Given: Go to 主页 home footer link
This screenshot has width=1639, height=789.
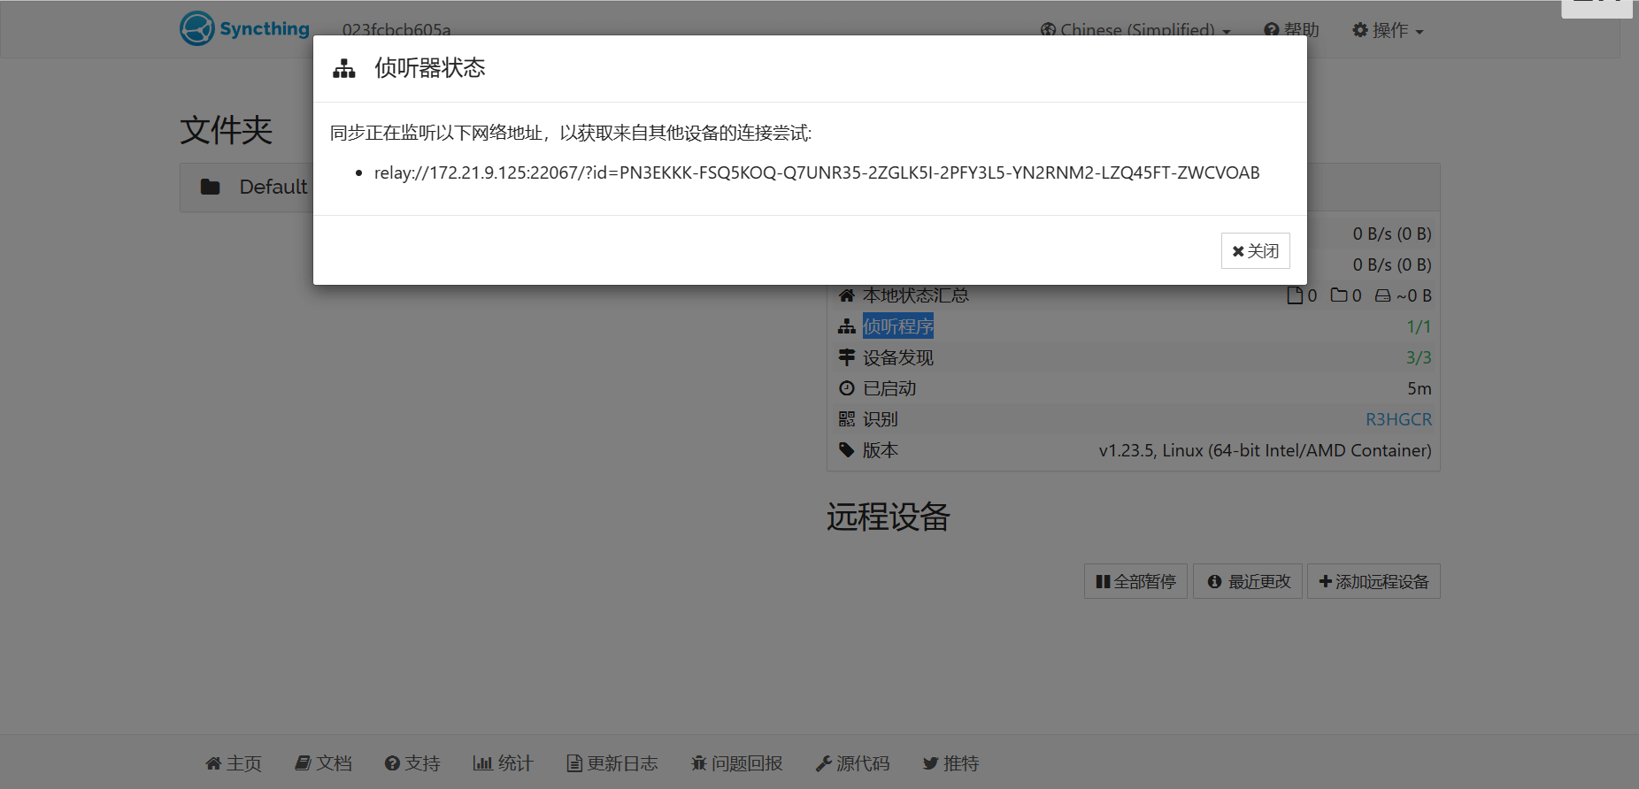Looking at the screenshot, I should click(x=234, y=763).
